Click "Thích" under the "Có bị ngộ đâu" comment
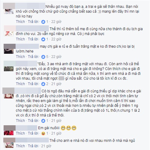The image size is (150, 150). 20,121
